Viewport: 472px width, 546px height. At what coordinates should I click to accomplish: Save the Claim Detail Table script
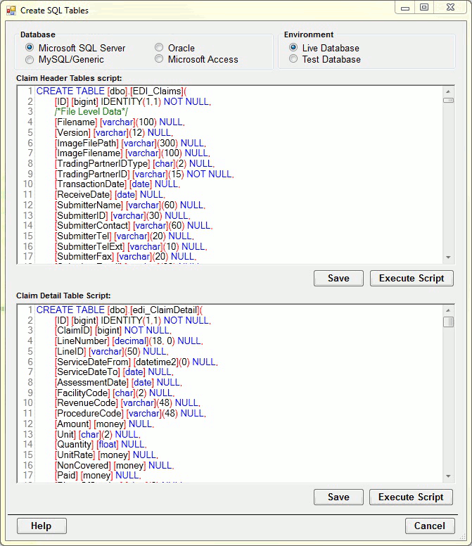338,497
